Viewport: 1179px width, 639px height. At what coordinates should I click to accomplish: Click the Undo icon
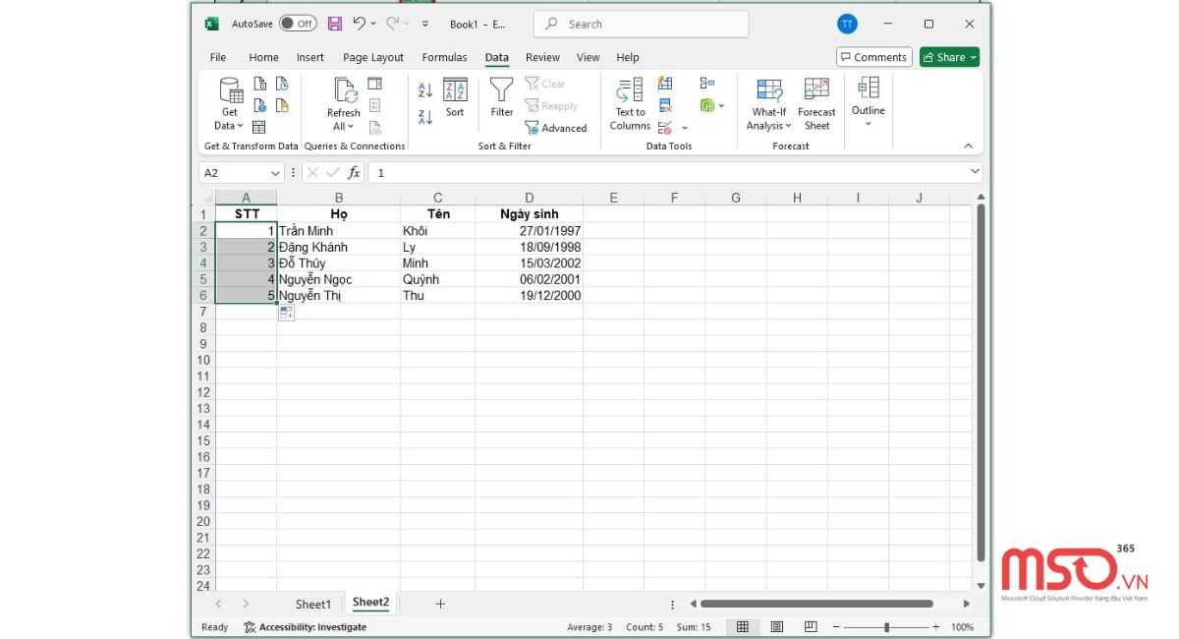[360, 24]
